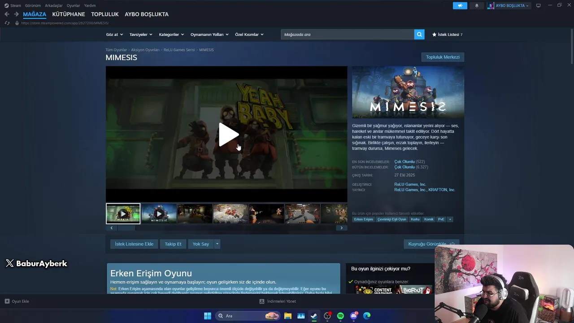Viewport: 574px width, 323px height.
Task: Open the ReLU Games Serisi breadcrumb link
Action: 179,50
